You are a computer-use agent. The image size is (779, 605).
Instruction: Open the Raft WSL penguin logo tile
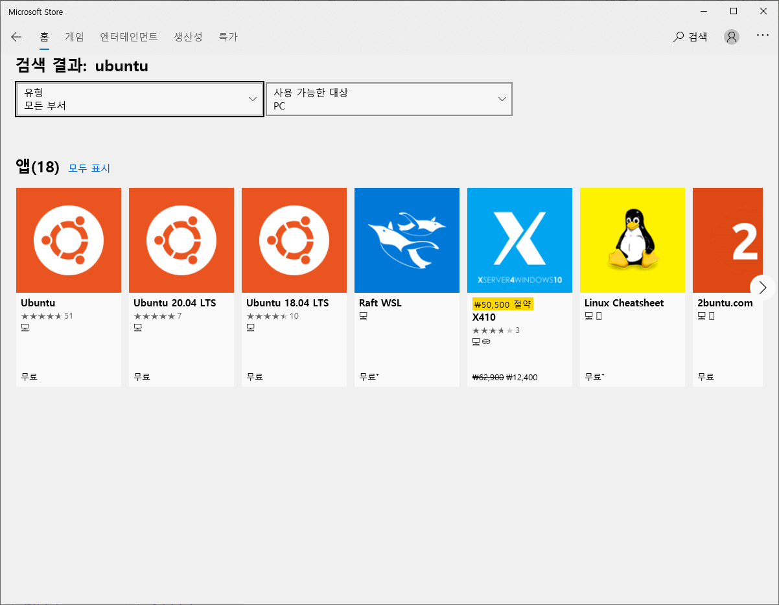(x=407, y=240)
